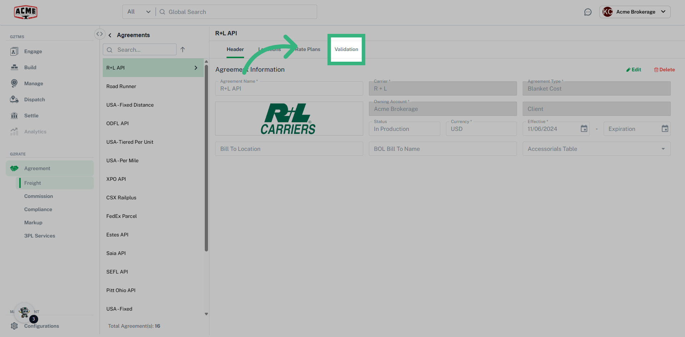Collapse the Agreements side panel
Viewport: 685px width, 337px height.
click(x=100, y=34)
